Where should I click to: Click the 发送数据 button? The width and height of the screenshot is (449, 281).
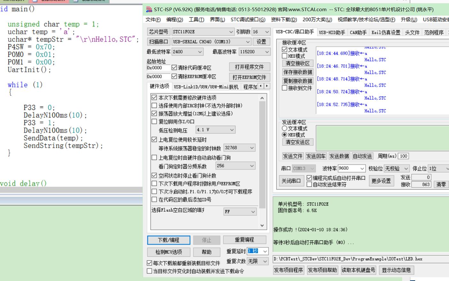tap(339, 156)
